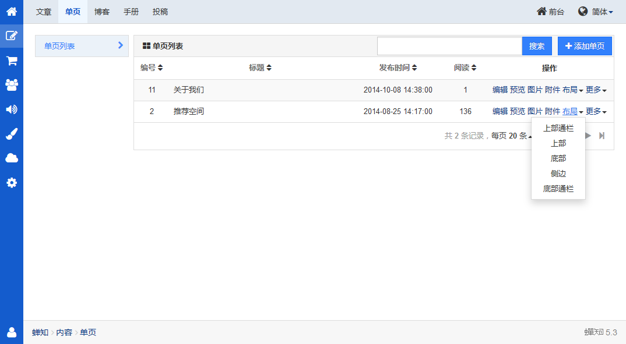Click 编辑 for the 推荐空间 row

(500, 111)
